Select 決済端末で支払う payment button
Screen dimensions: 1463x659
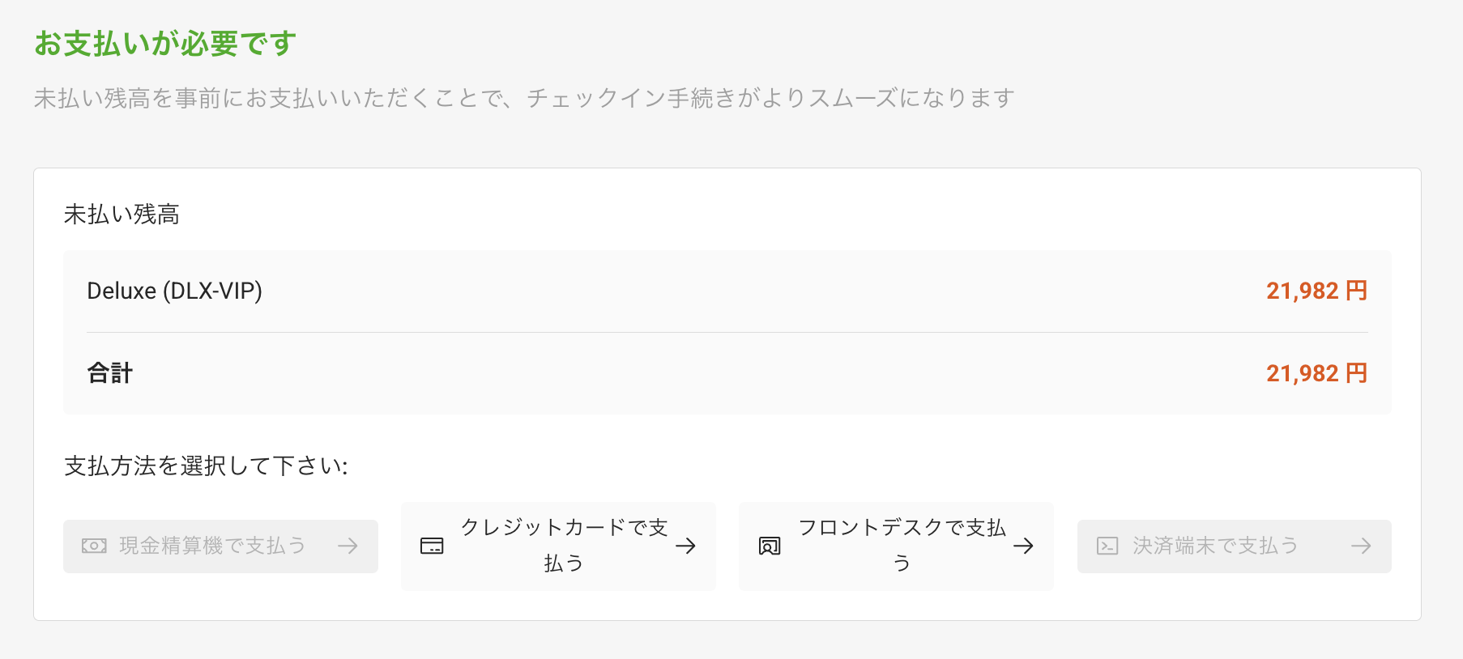tap(1235, 546)
